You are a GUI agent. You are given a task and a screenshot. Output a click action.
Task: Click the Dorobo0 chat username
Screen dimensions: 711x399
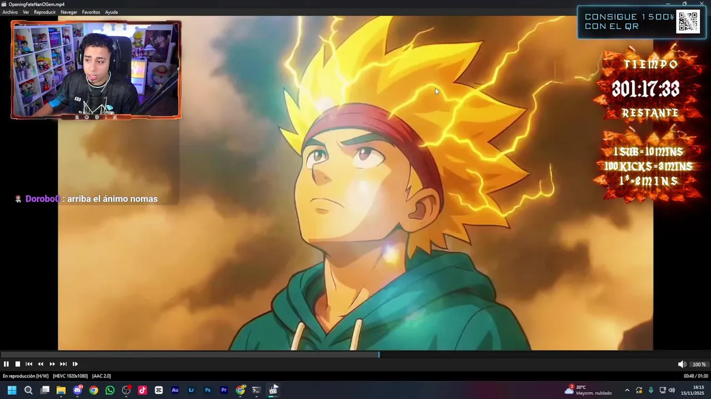[x=42, y=199]
